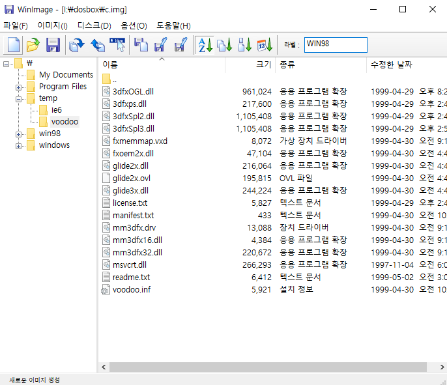
Task: Click the WinImage title bar app icon
Action: point(9,9)
